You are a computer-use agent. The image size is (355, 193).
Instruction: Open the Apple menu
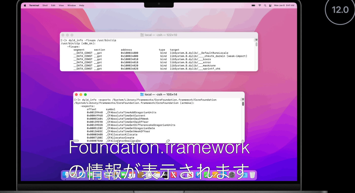pos(25,5)
